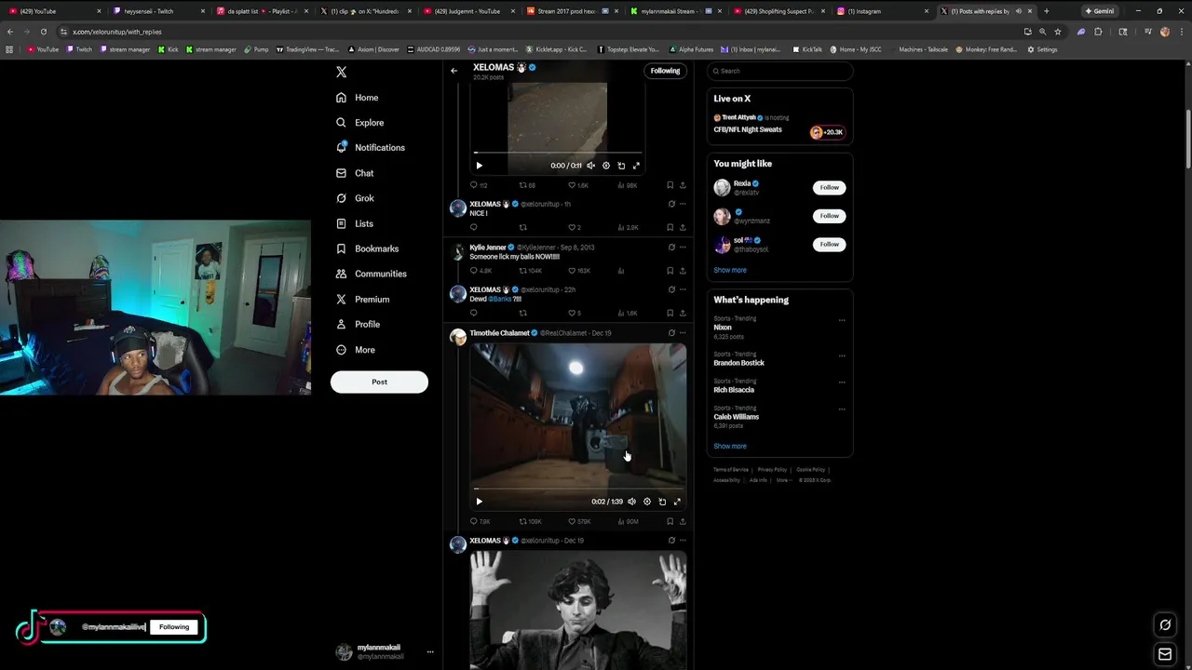The height and width of the screenshot is (670, 1192).
Task: Open the floating messages envelope
Action: tap(1164, 654)
